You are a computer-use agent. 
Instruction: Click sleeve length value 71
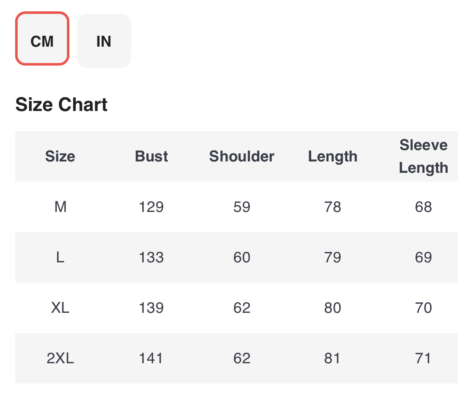click(423, 358)
